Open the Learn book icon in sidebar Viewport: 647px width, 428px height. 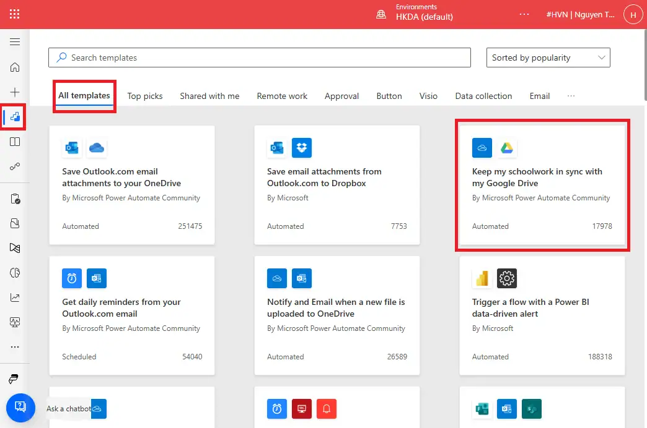click(x=15, y=142)
